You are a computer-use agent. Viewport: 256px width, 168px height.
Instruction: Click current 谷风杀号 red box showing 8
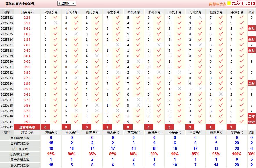tap(66, 127)
